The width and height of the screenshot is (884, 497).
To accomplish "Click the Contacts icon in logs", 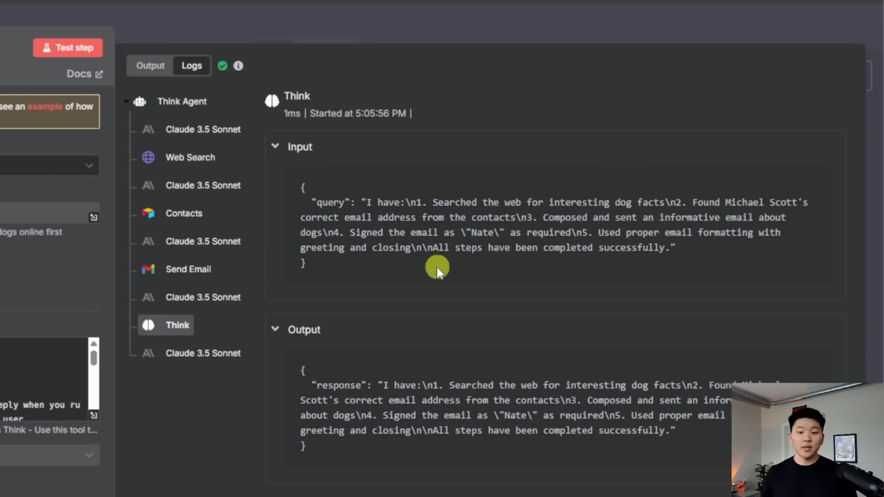I will pos(149,213).
